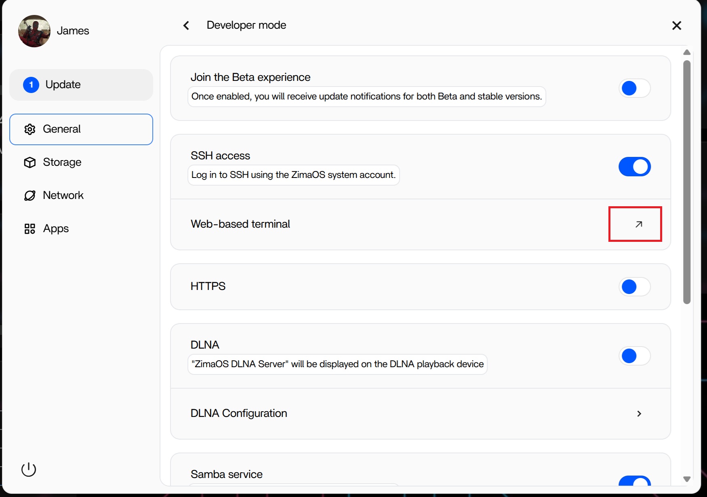Close the Developer mode settings dialog
This screenshot has width=707, height=497.
point(677,25)
